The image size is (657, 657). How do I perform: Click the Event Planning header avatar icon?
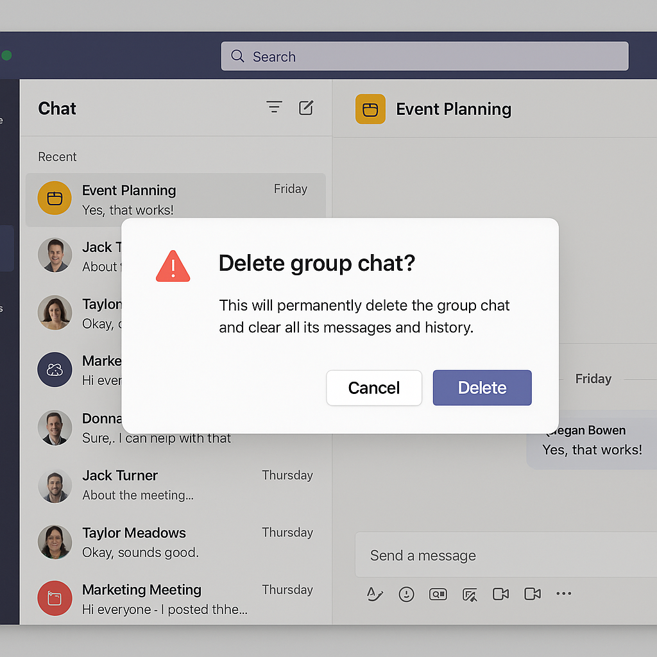point(370,109)
